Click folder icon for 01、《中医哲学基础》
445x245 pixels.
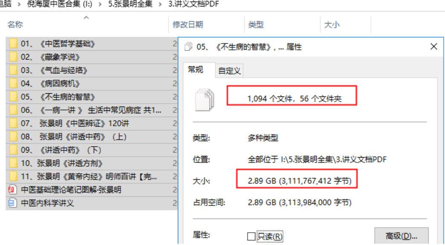(13, 44)
